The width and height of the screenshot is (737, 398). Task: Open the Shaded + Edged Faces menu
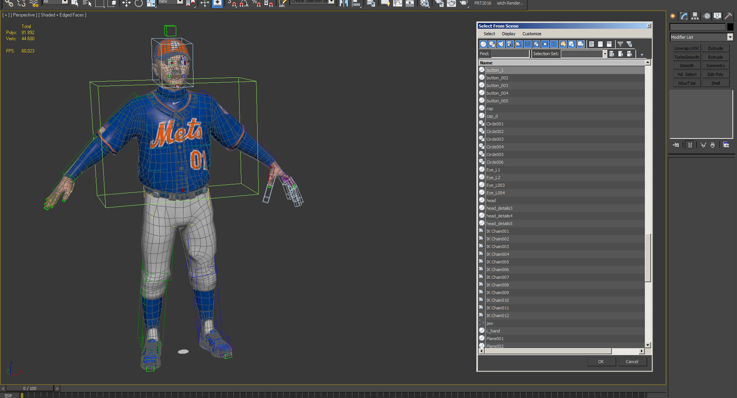(x=63, y=15)
